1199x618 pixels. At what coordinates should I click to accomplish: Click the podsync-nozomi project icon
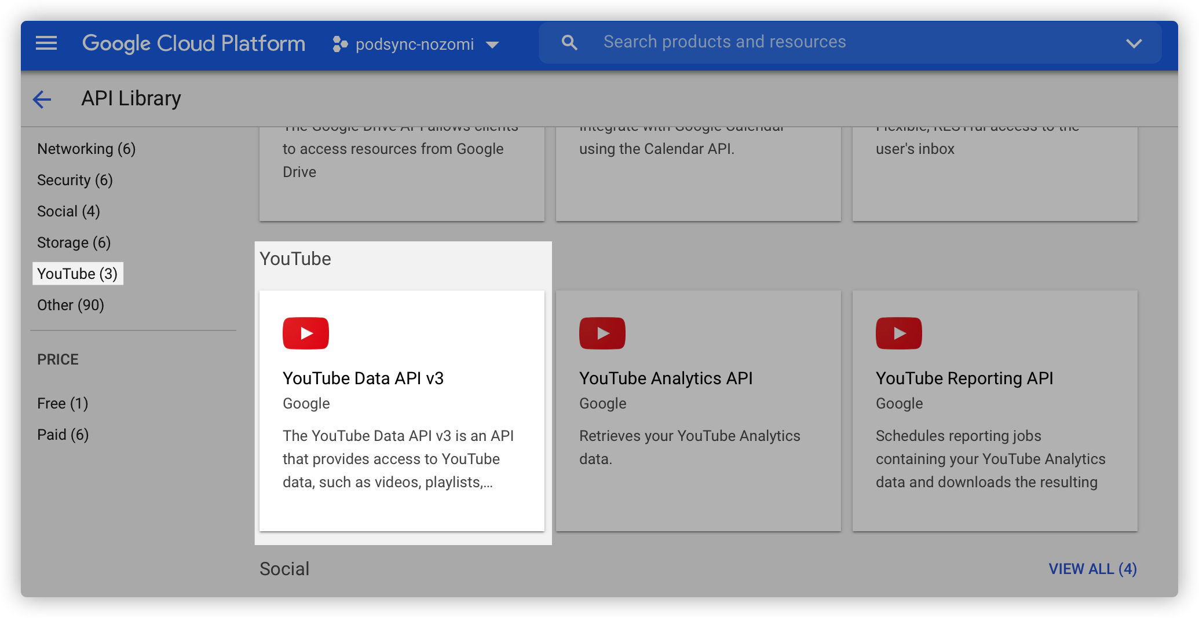click(340, 44)
